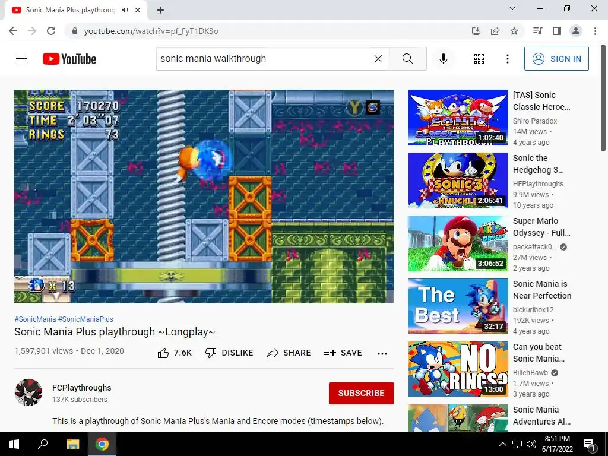
Task: Show hidden tray icons chevron
Action: pyautogui.click(x=502, y=444)
